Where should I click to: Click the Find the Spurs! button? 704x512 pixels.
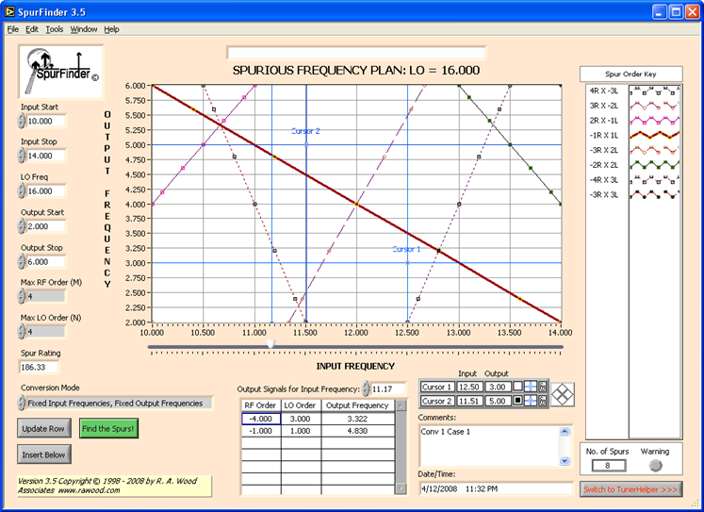(109, 428)
